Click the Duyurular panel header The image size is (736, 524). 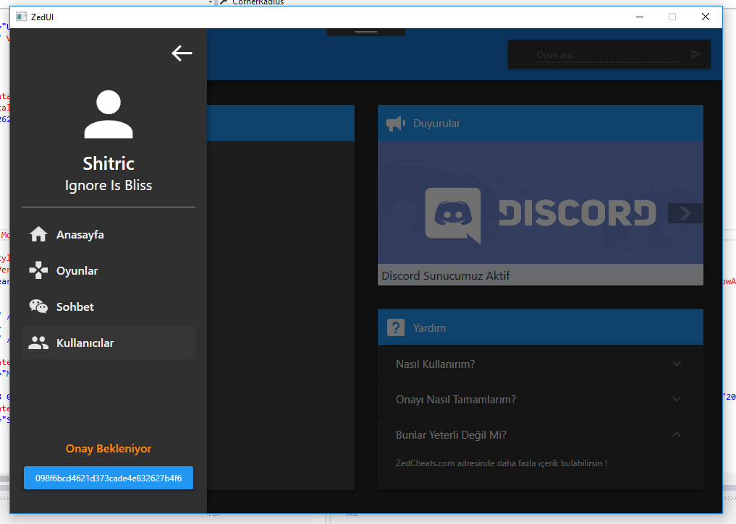pyautogui.click(x=541, y=124)
